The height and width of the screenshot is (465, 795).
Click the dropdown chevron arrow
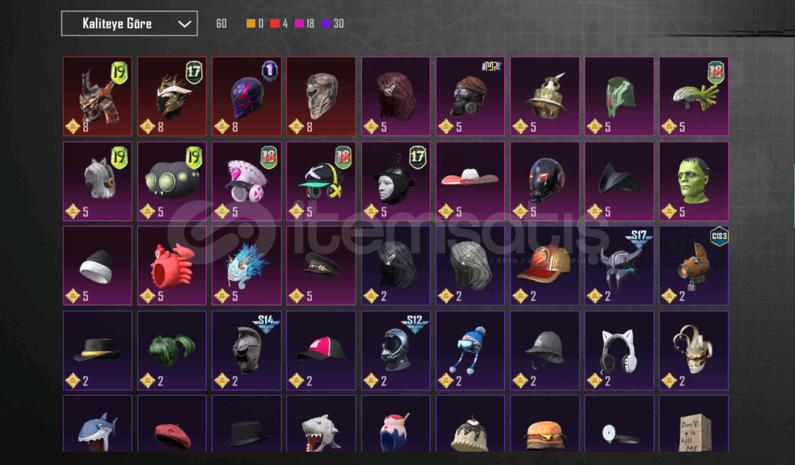[184, 24]
